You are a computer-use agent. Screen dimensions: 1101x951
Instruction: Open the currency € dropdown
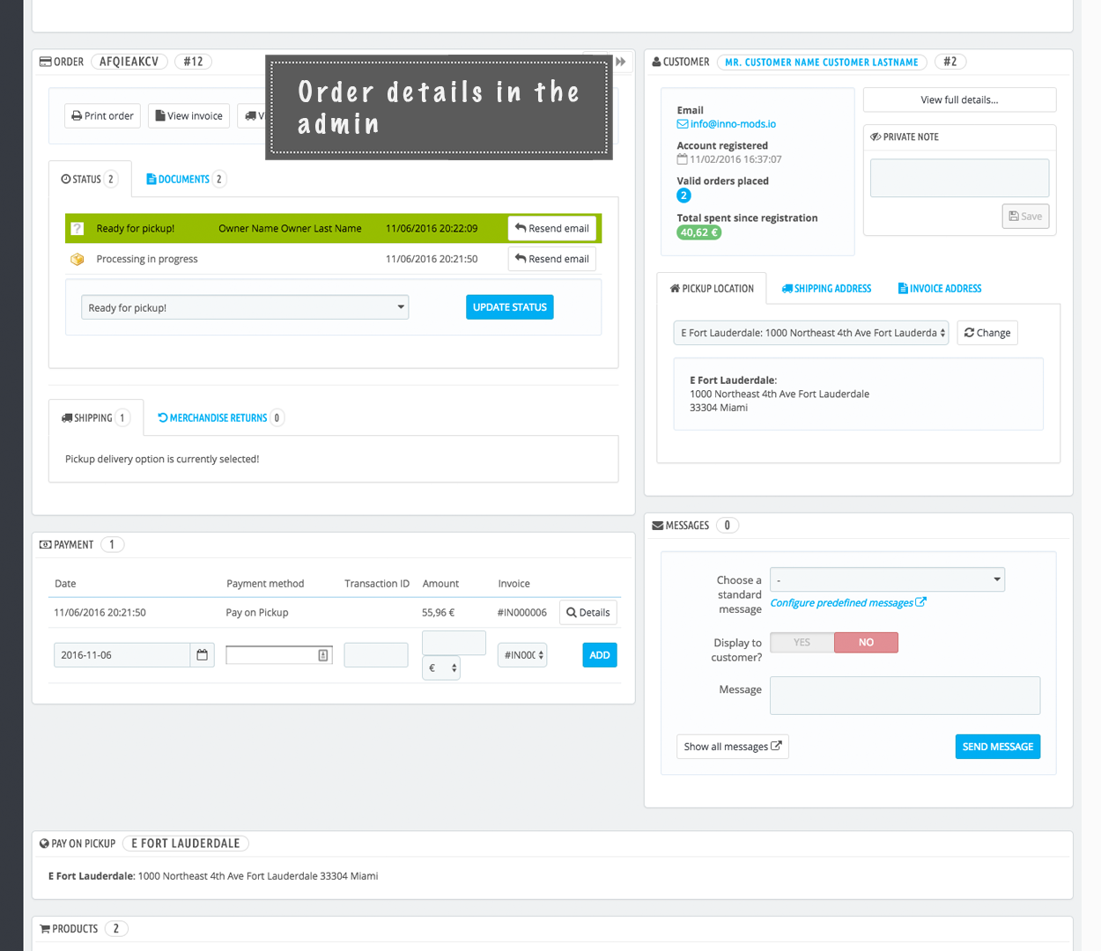tap(441, 668)
